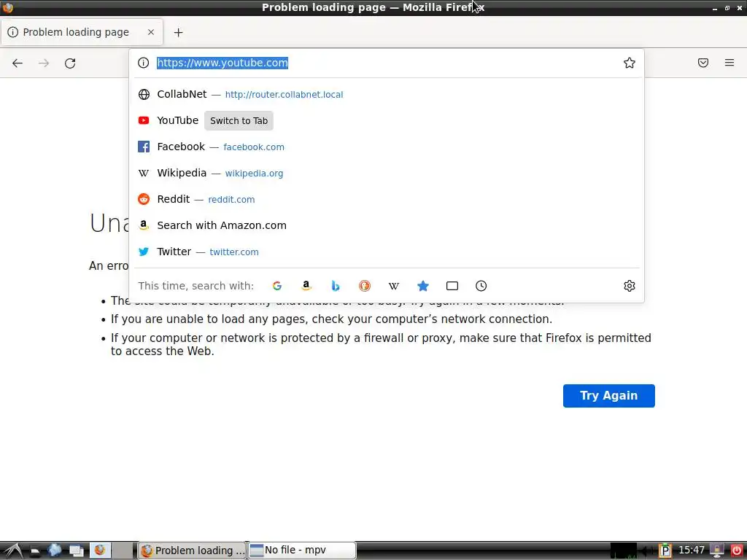Open file manager from taskbar
This screenshot has height=560, width=747.
[x=35, y=551]
